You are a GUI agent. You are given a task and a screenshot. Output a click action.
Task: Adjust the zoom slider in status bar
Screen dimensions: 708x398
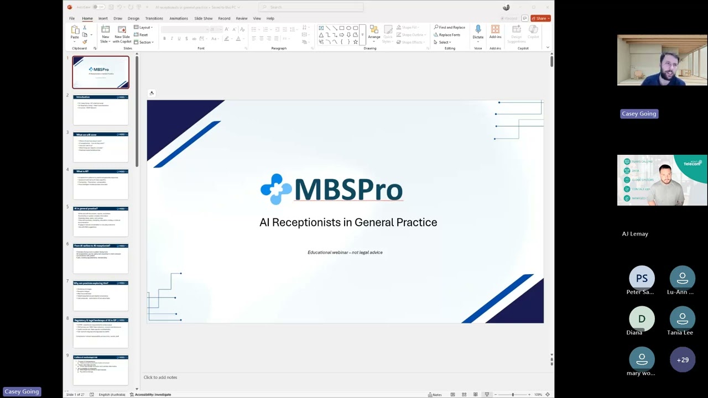coord(513,395)
